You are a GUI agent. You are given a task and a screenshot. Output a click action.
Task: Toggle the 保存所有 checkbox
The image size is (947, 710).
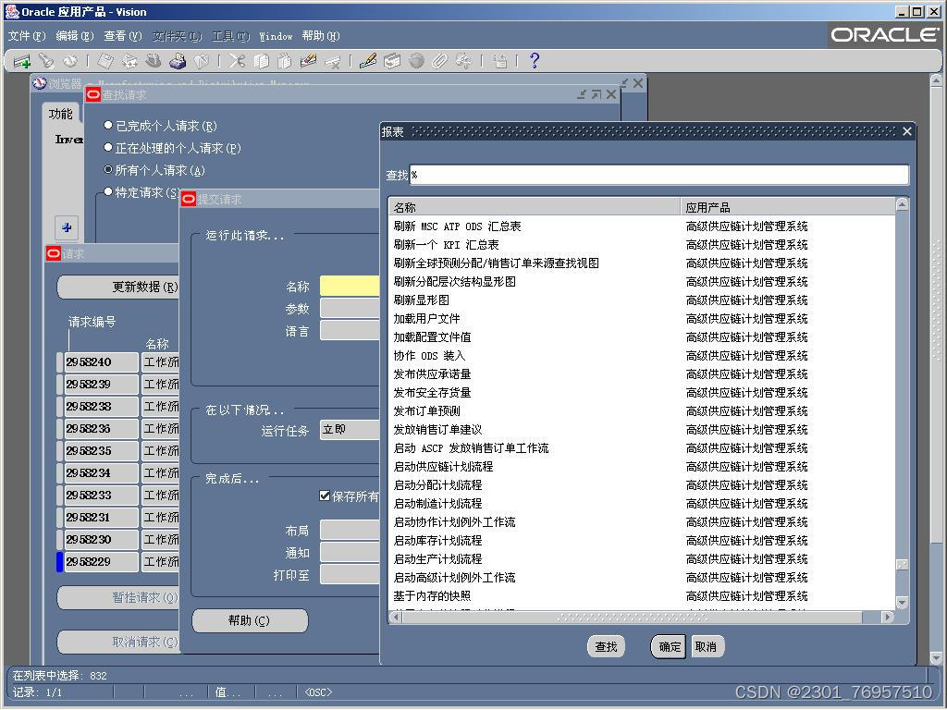[x=325, y=496]
